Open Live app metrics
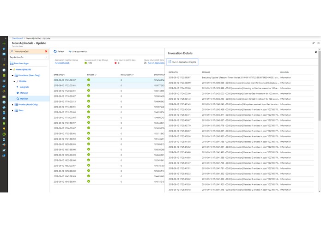321x228 pixels. (x=78, y=51)
